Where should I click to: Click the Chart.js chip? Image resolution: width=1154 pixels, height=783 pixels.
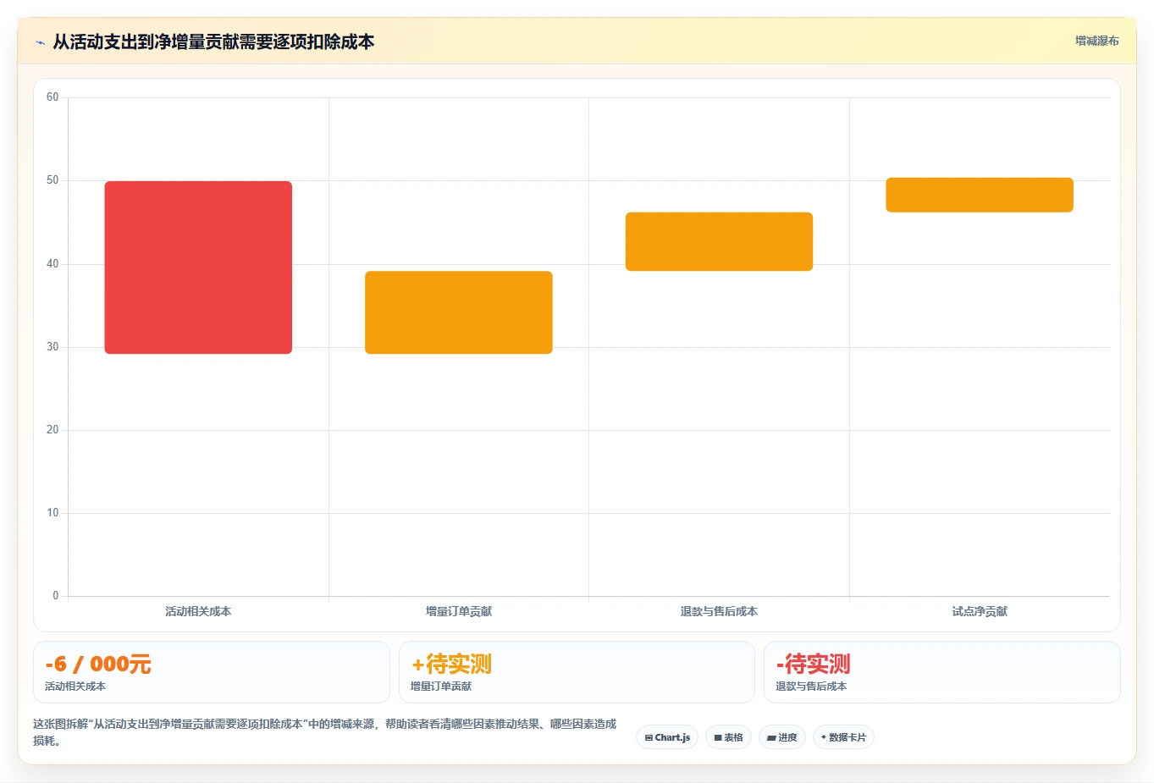click(667, 737)
